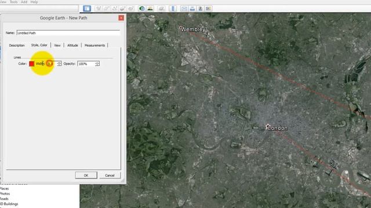Show historical imagery with the clock icon
Viewport: 371px width, 208px height.
(141, 9)
